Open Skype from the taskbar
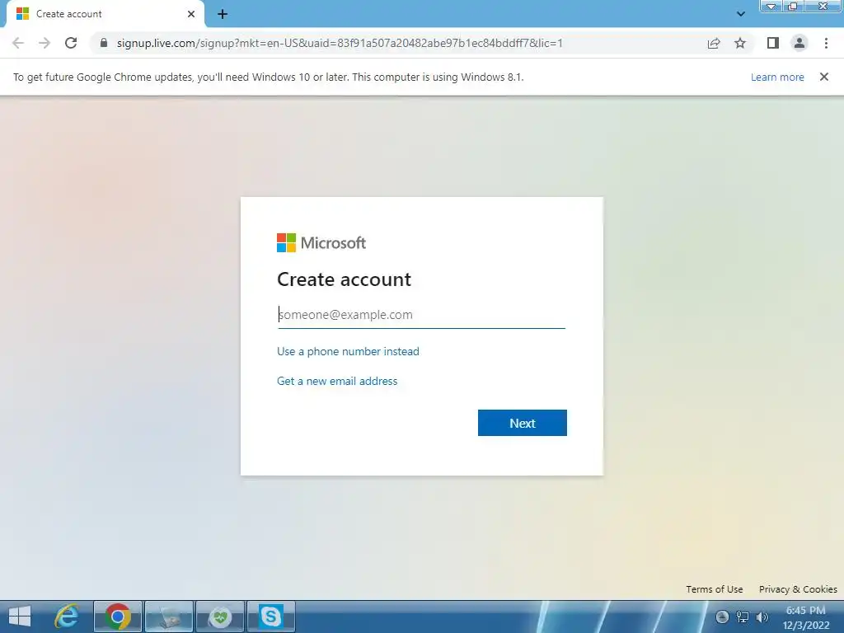Screen dimensions: 844x633 point(270,617)
